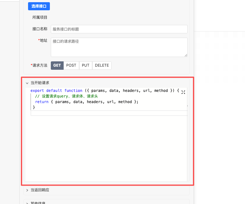Choose the PUT request method
Image resolution: width=245 pixels, height=204 pixels.
tap(86, 65)
